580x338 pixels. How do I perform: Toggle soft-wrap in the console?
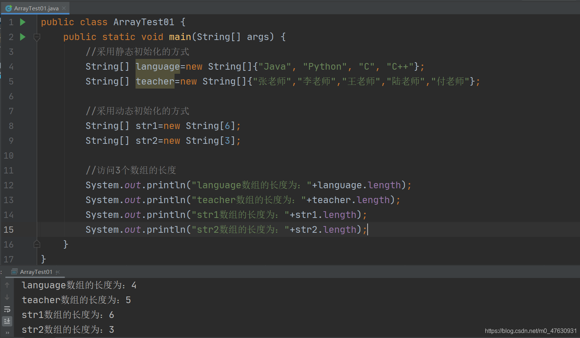click(x=7, y=309)
